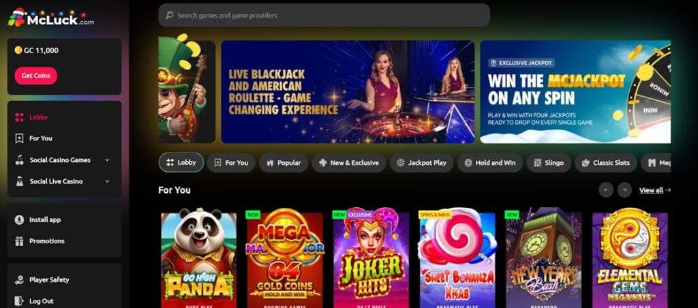Click the cherries icon next to Social Casino Games
The width and height of the screenshot is (698, 308).
pyautogui.click(x=19, y=159)
